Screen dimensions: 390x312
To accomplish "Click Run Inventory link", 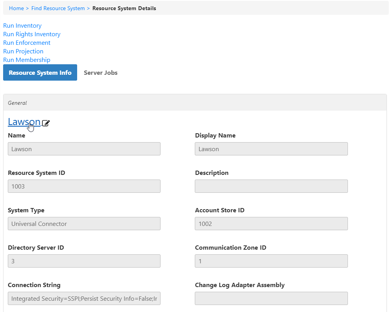I will 22,26.
